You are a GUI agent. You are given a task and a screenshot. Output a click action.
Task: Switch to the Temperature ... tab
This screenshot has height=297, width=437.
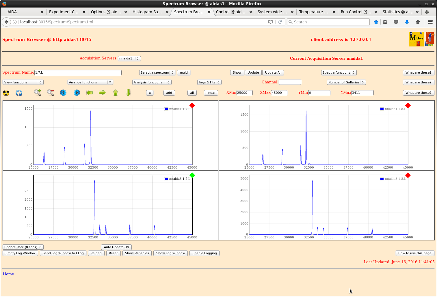tap(317, 12)
